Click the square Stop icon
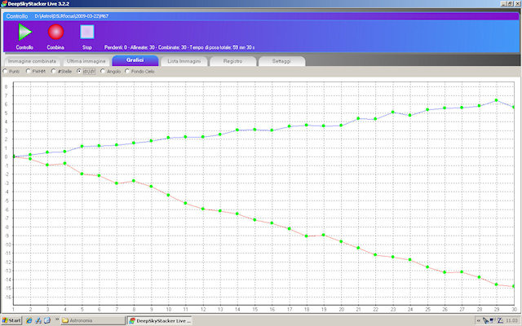 tap(87, 32)
